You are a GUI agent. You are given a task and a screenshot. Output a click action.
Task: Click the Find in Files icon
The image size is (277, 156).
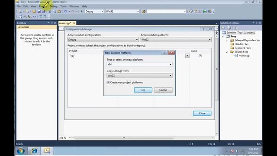[144, 11]
